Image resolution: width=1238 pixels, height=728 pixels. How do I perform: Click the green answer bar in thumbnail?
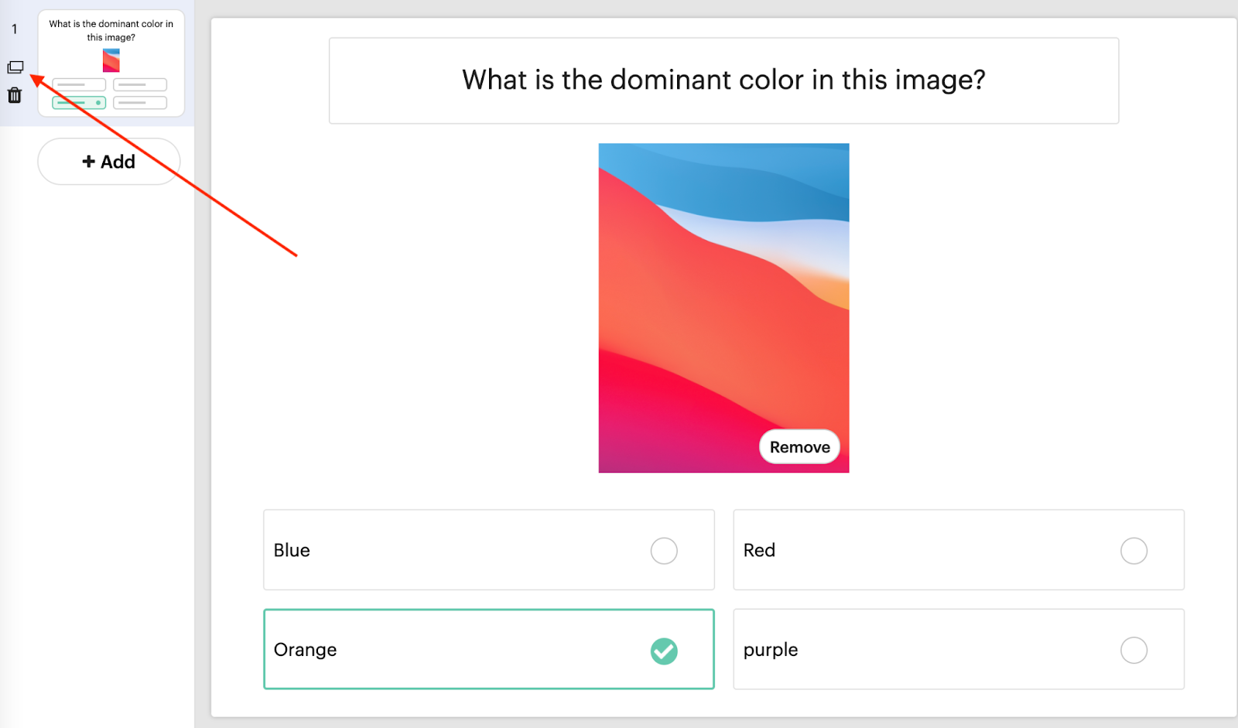pos(79,102)
